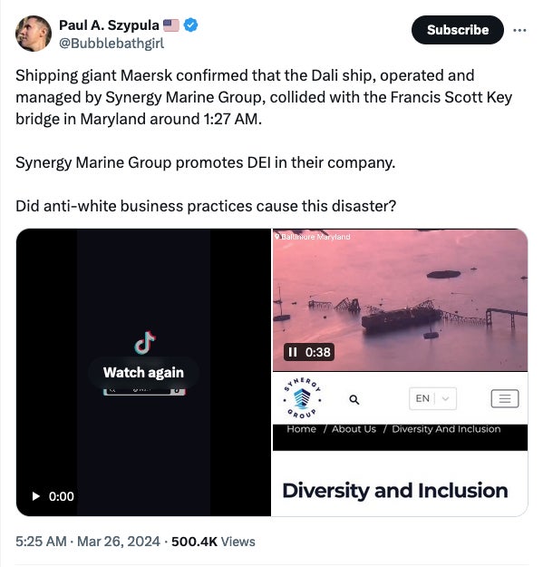Click the Subscribe button
Screen dimensions: 543x567
point(458,30)
